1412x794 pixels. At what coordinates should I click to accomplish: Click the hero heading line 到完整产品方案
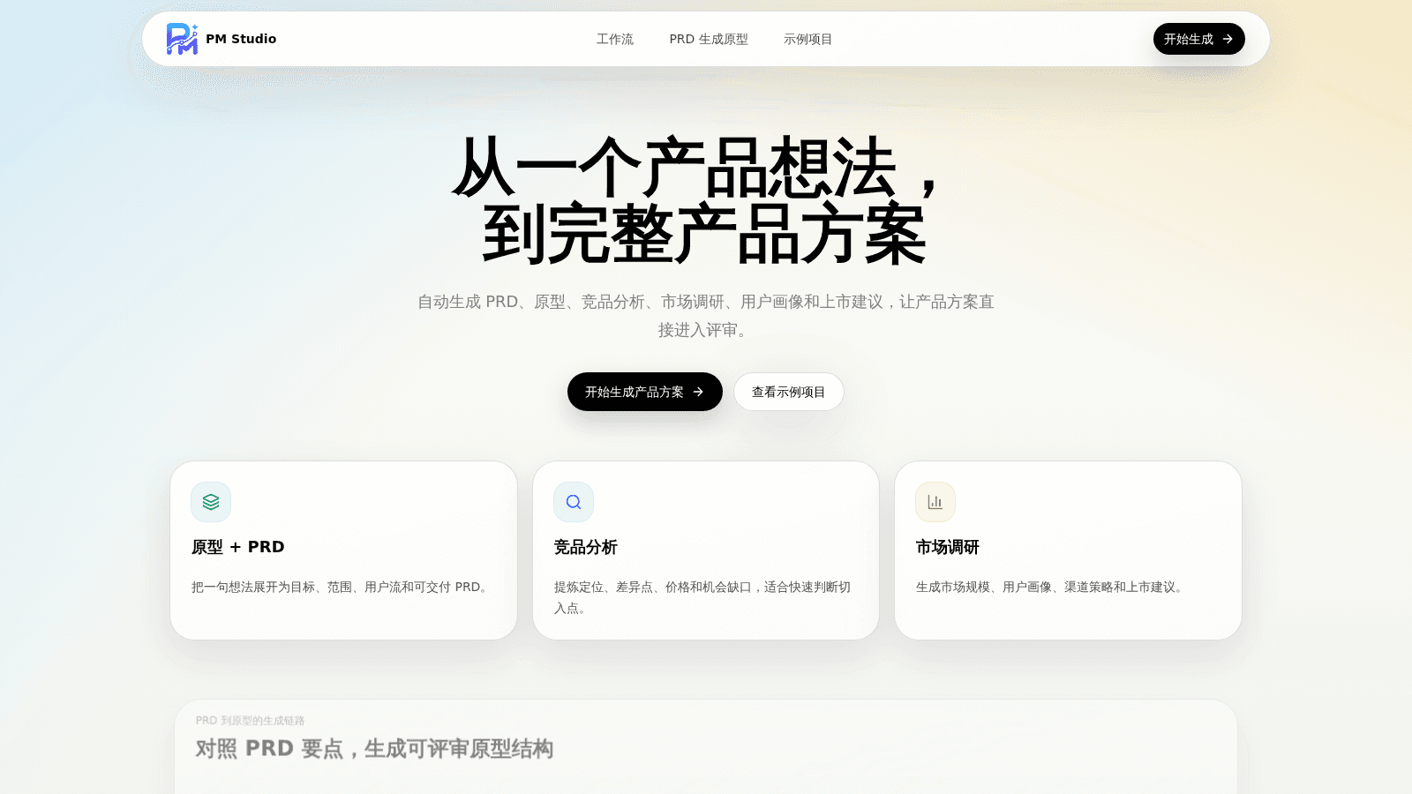point(704,235)
